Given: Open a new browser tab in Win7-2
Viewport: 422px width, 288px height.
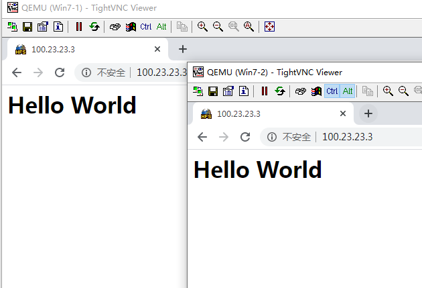Looking at the screenshot, I should tap(368, 113).
